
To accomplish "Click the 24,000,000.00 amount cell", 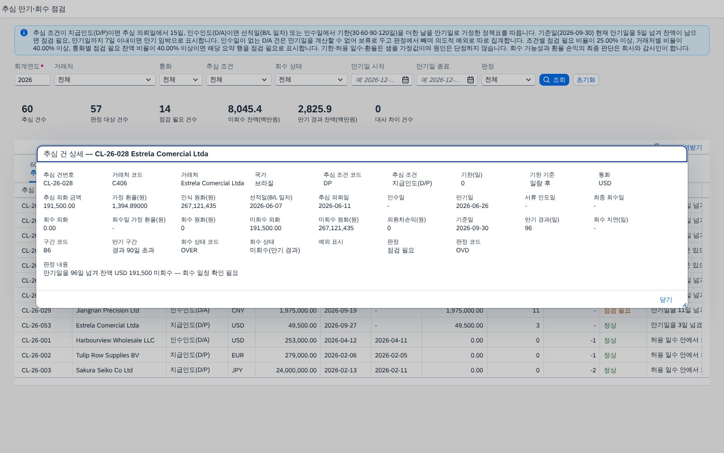I will click(x=288, y=370).
